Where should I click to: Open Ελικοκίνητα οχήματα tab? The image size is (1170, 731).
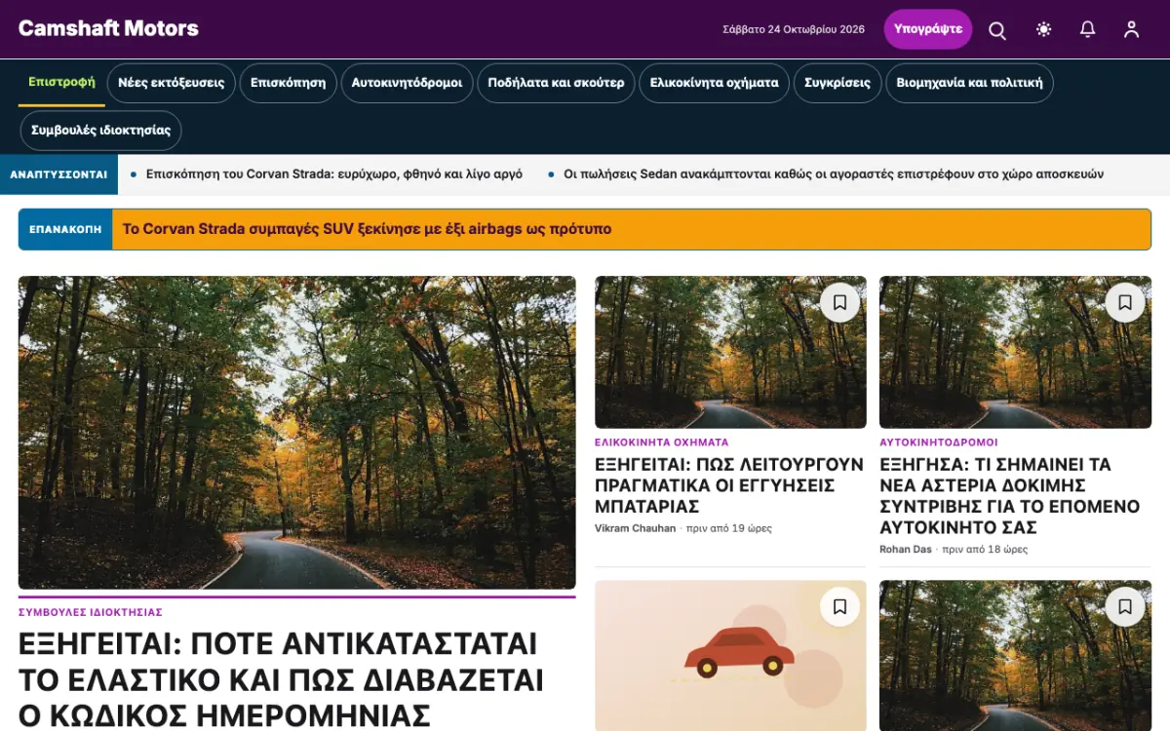click(x=714, y=83)
